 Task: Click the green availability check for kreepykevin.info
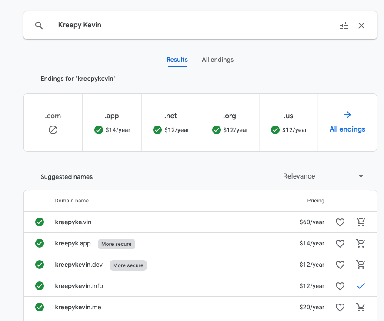click(40, 286)
